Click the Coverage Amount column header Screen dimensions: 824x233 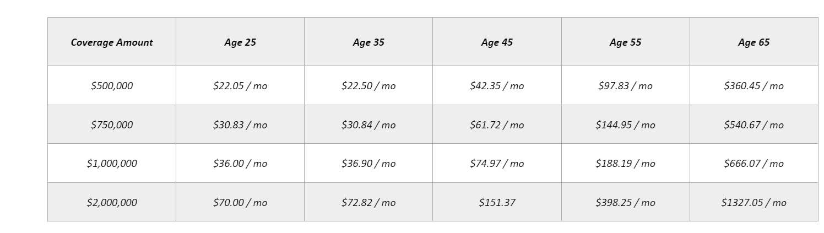pyautogui.click(x=112, y=42)
